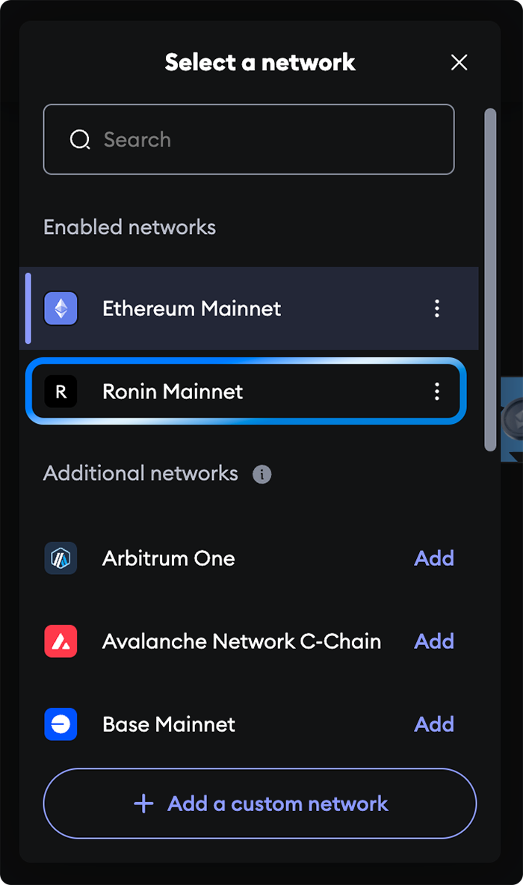The height and width of the screenshot is (885, 523).
Task: Click the network list vertical scrollbar
Action: pyautogui.click(x=490, y=280)
